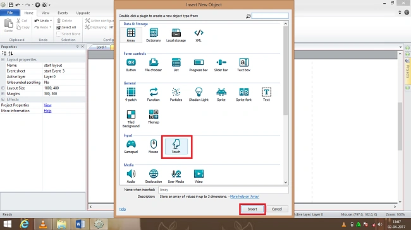Pick the Button form control plugin
Image resolution: width=411 pixels, height=230 pixels.
[x=131, y=65]
